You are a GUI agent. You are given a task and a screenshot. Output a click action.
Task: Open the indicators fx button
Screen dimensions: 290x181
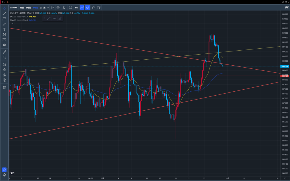point(64,8)
